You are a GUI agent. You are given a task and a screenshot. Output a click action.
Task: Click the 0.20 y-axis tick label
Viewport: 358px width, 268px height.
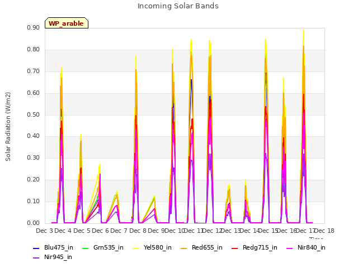click(x=34, y=180)
